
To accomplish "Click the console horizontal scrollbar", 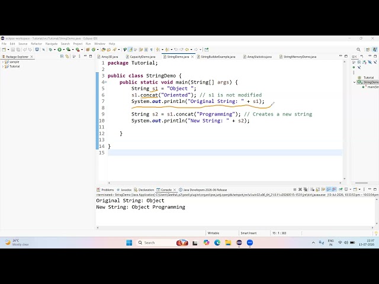I will tap(235, 227).
